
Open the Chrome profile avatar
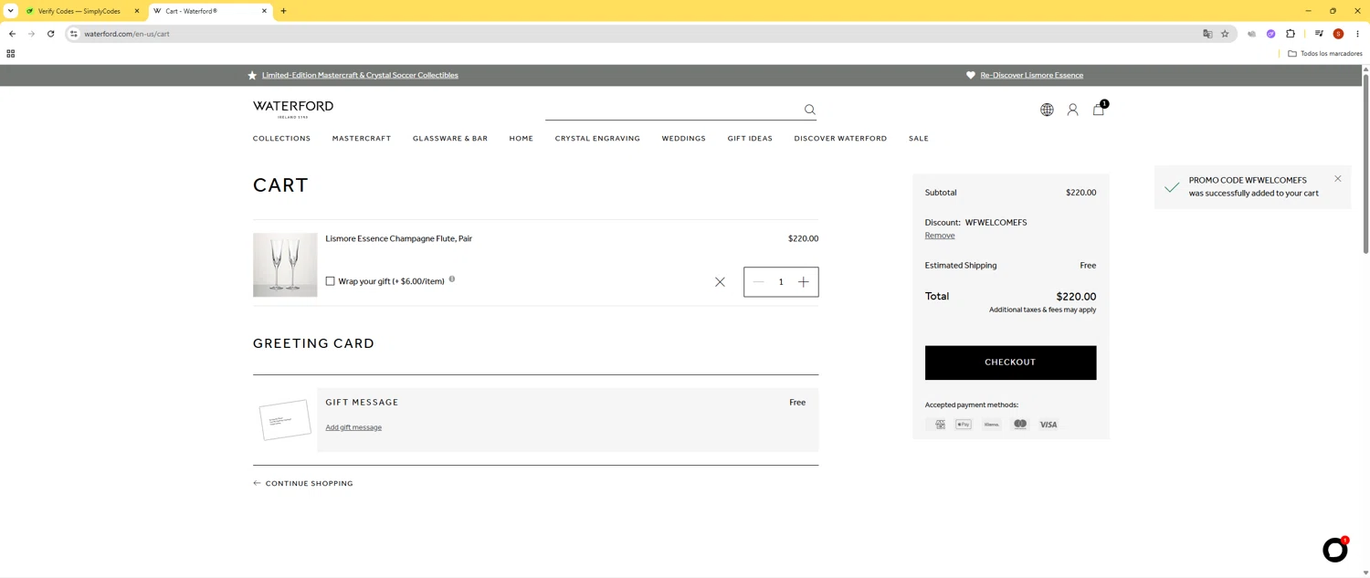pos(1338,34)
